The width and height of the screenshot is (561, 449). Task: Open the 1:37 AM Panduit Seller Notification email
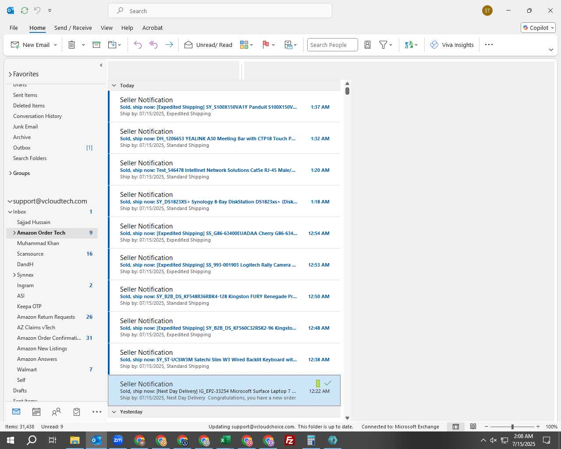224,107
